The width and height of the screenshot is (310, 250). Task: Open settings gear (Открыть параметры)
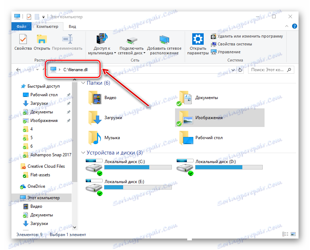point(198,39)
